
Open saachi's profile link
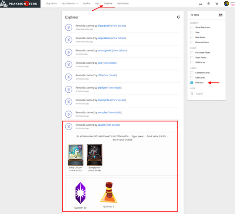click(101, 125)
